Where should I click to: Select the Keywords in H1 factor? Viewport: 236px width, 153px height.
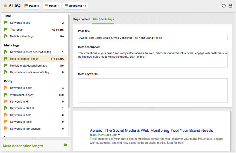pos(34,102)
